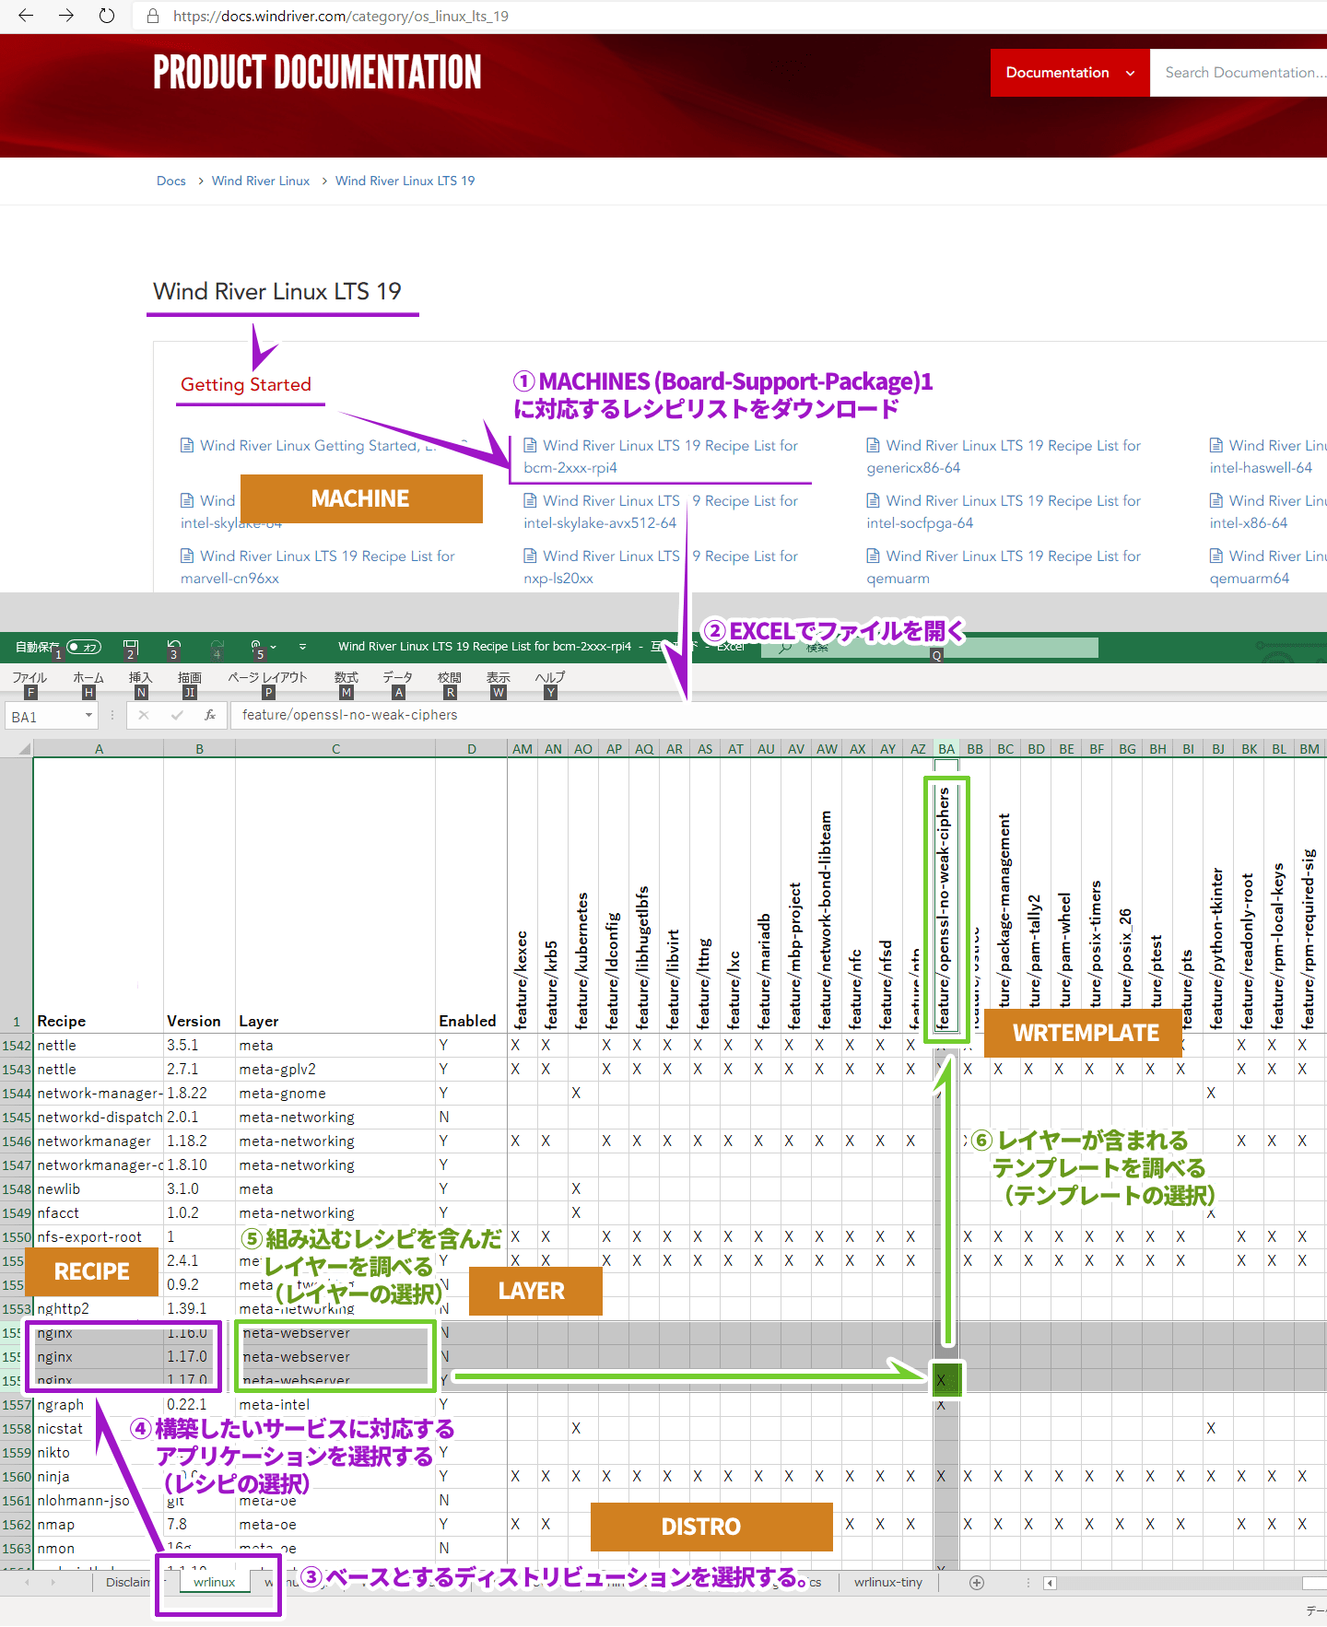1327x1627 pixels.
Task: Click the browser address bar URL
Action: coord(341,17)
